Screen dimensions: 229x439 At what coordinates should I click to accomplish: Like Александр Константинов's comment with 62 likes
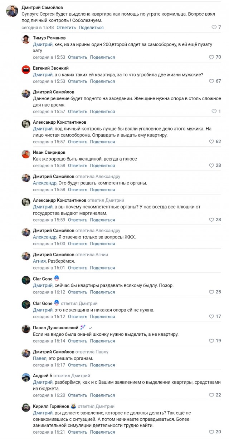[x=211, y=142]
